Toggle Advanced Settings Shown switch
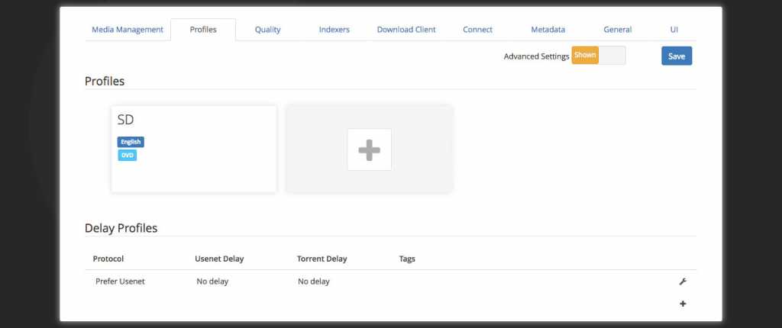Viewport: 782px width, 328px height. point(599,56)
